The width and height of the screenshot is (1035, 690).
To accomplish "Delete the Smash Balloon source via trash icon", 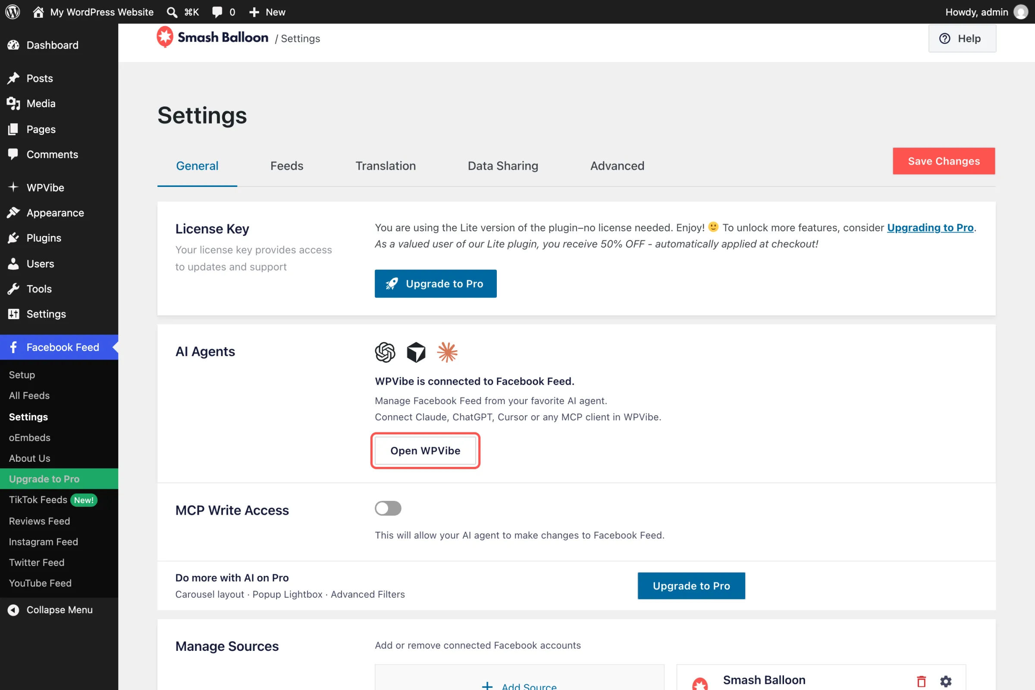I will click(x=921, y=681).
